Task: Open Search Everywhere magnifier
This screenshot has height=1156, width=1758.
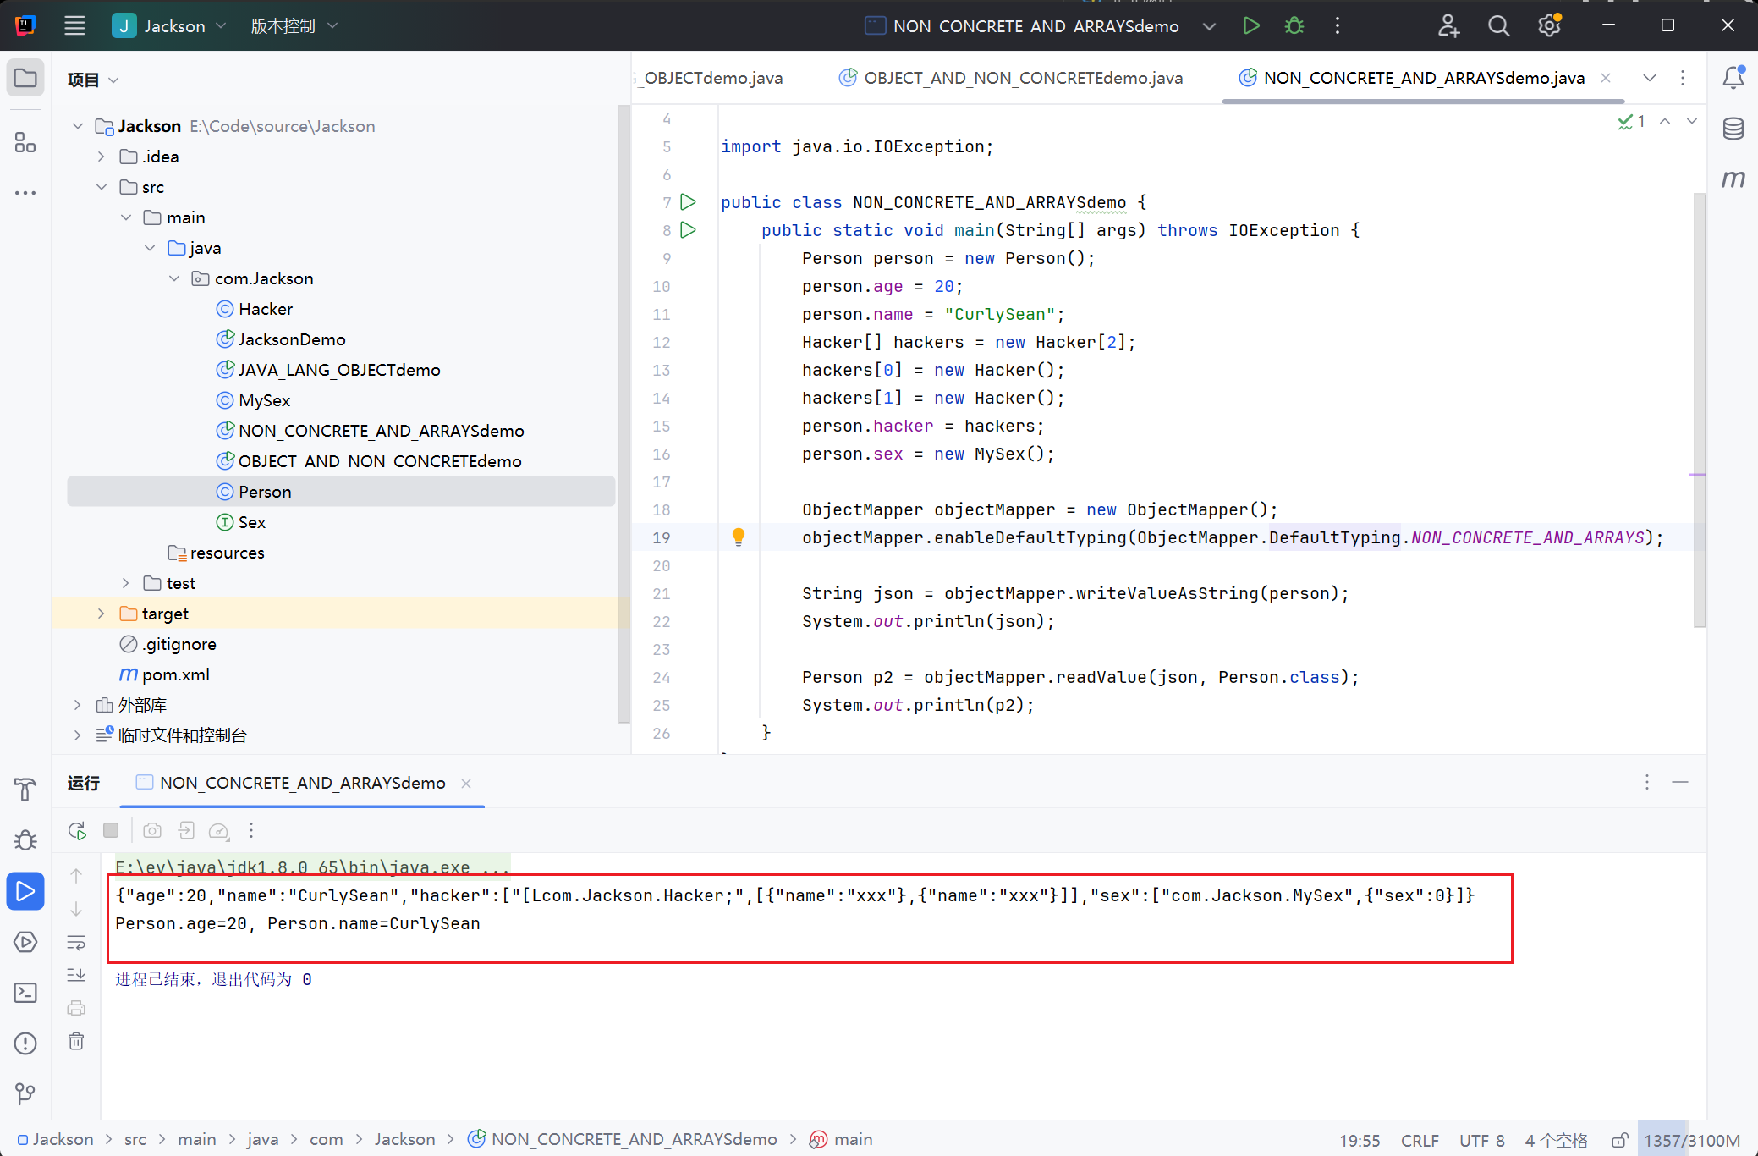Action: (1498, 25)
